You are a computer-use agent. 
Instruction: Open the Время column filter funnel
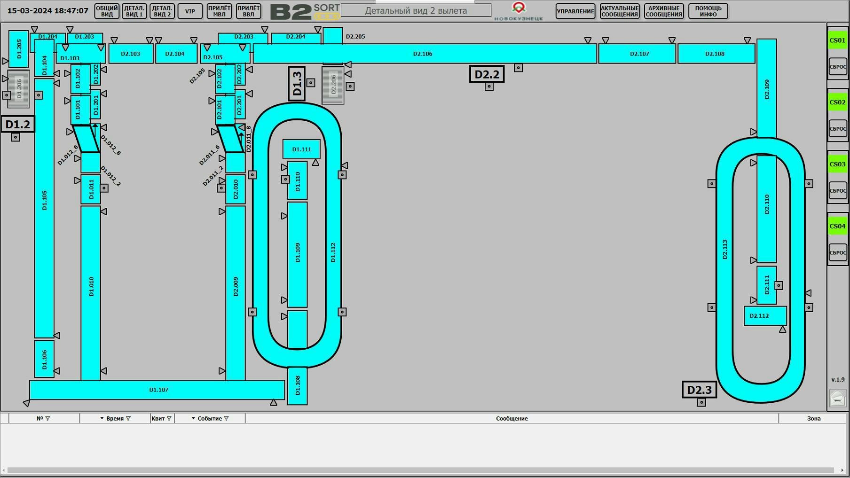click(128, 418)
